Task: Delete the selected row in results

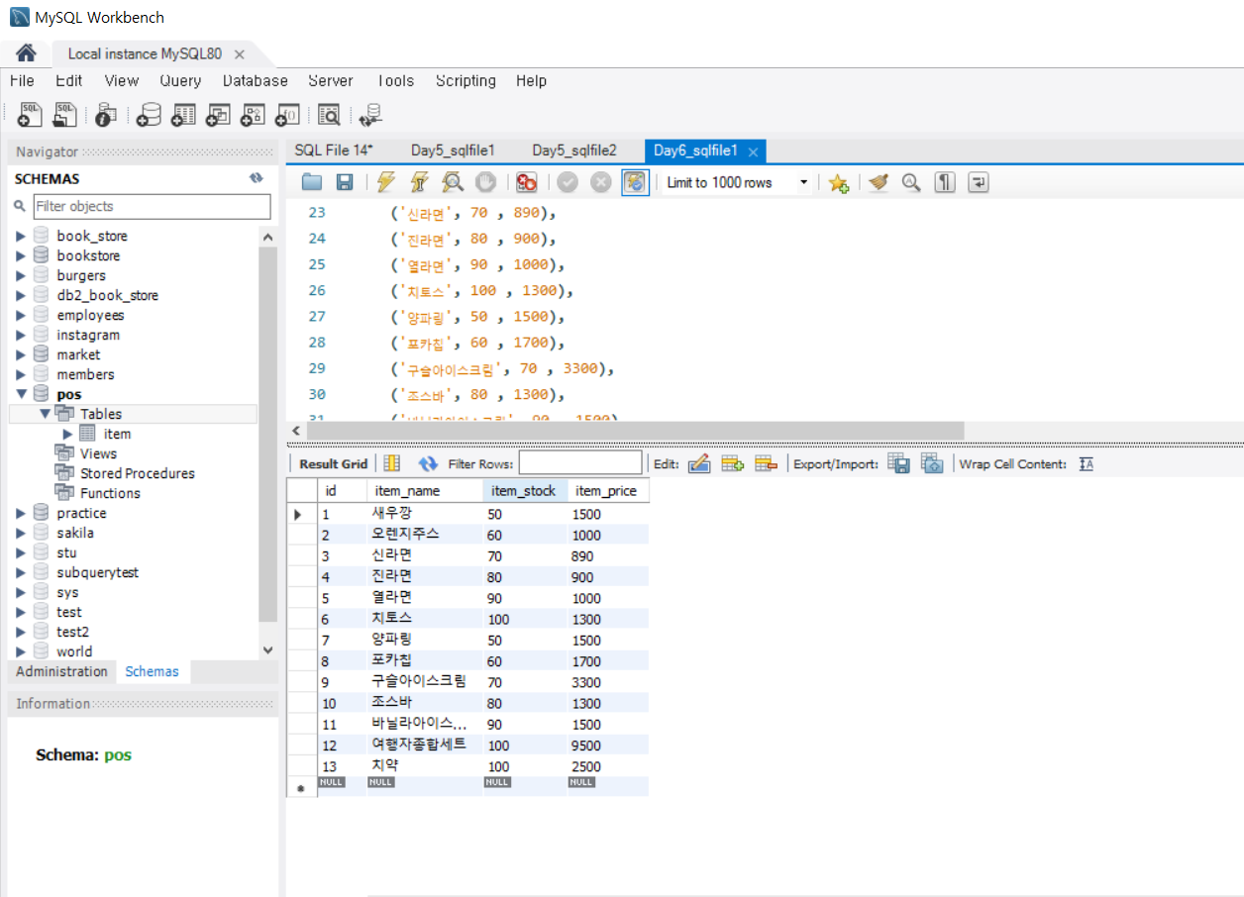Action: click(766, 463)
